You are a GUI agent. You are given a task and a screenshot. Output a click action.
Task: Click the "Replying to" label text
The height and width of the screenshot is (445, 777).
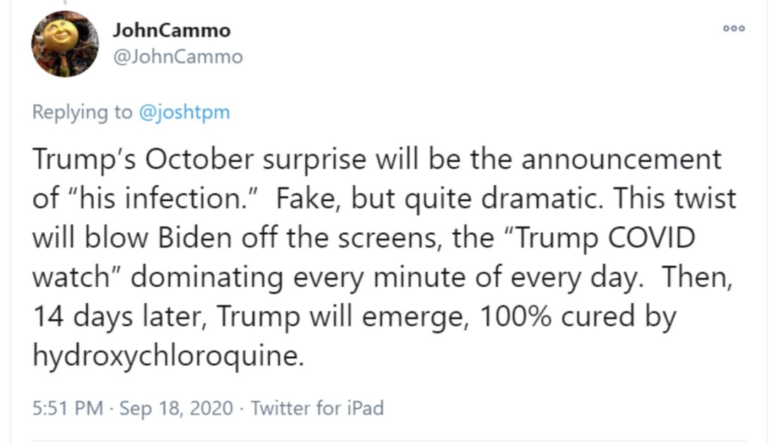click(82, 112)
